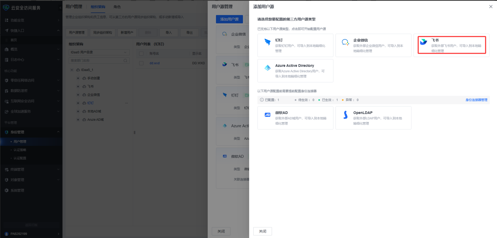Screen dimensions: 497x238
Task: Open the IDaaS 用户目录 dropdown
Action: pyautogui.click(x=99, y=52)
